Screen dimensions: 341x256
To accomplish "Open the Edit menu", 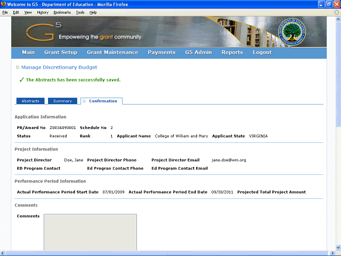I will 16,12.
